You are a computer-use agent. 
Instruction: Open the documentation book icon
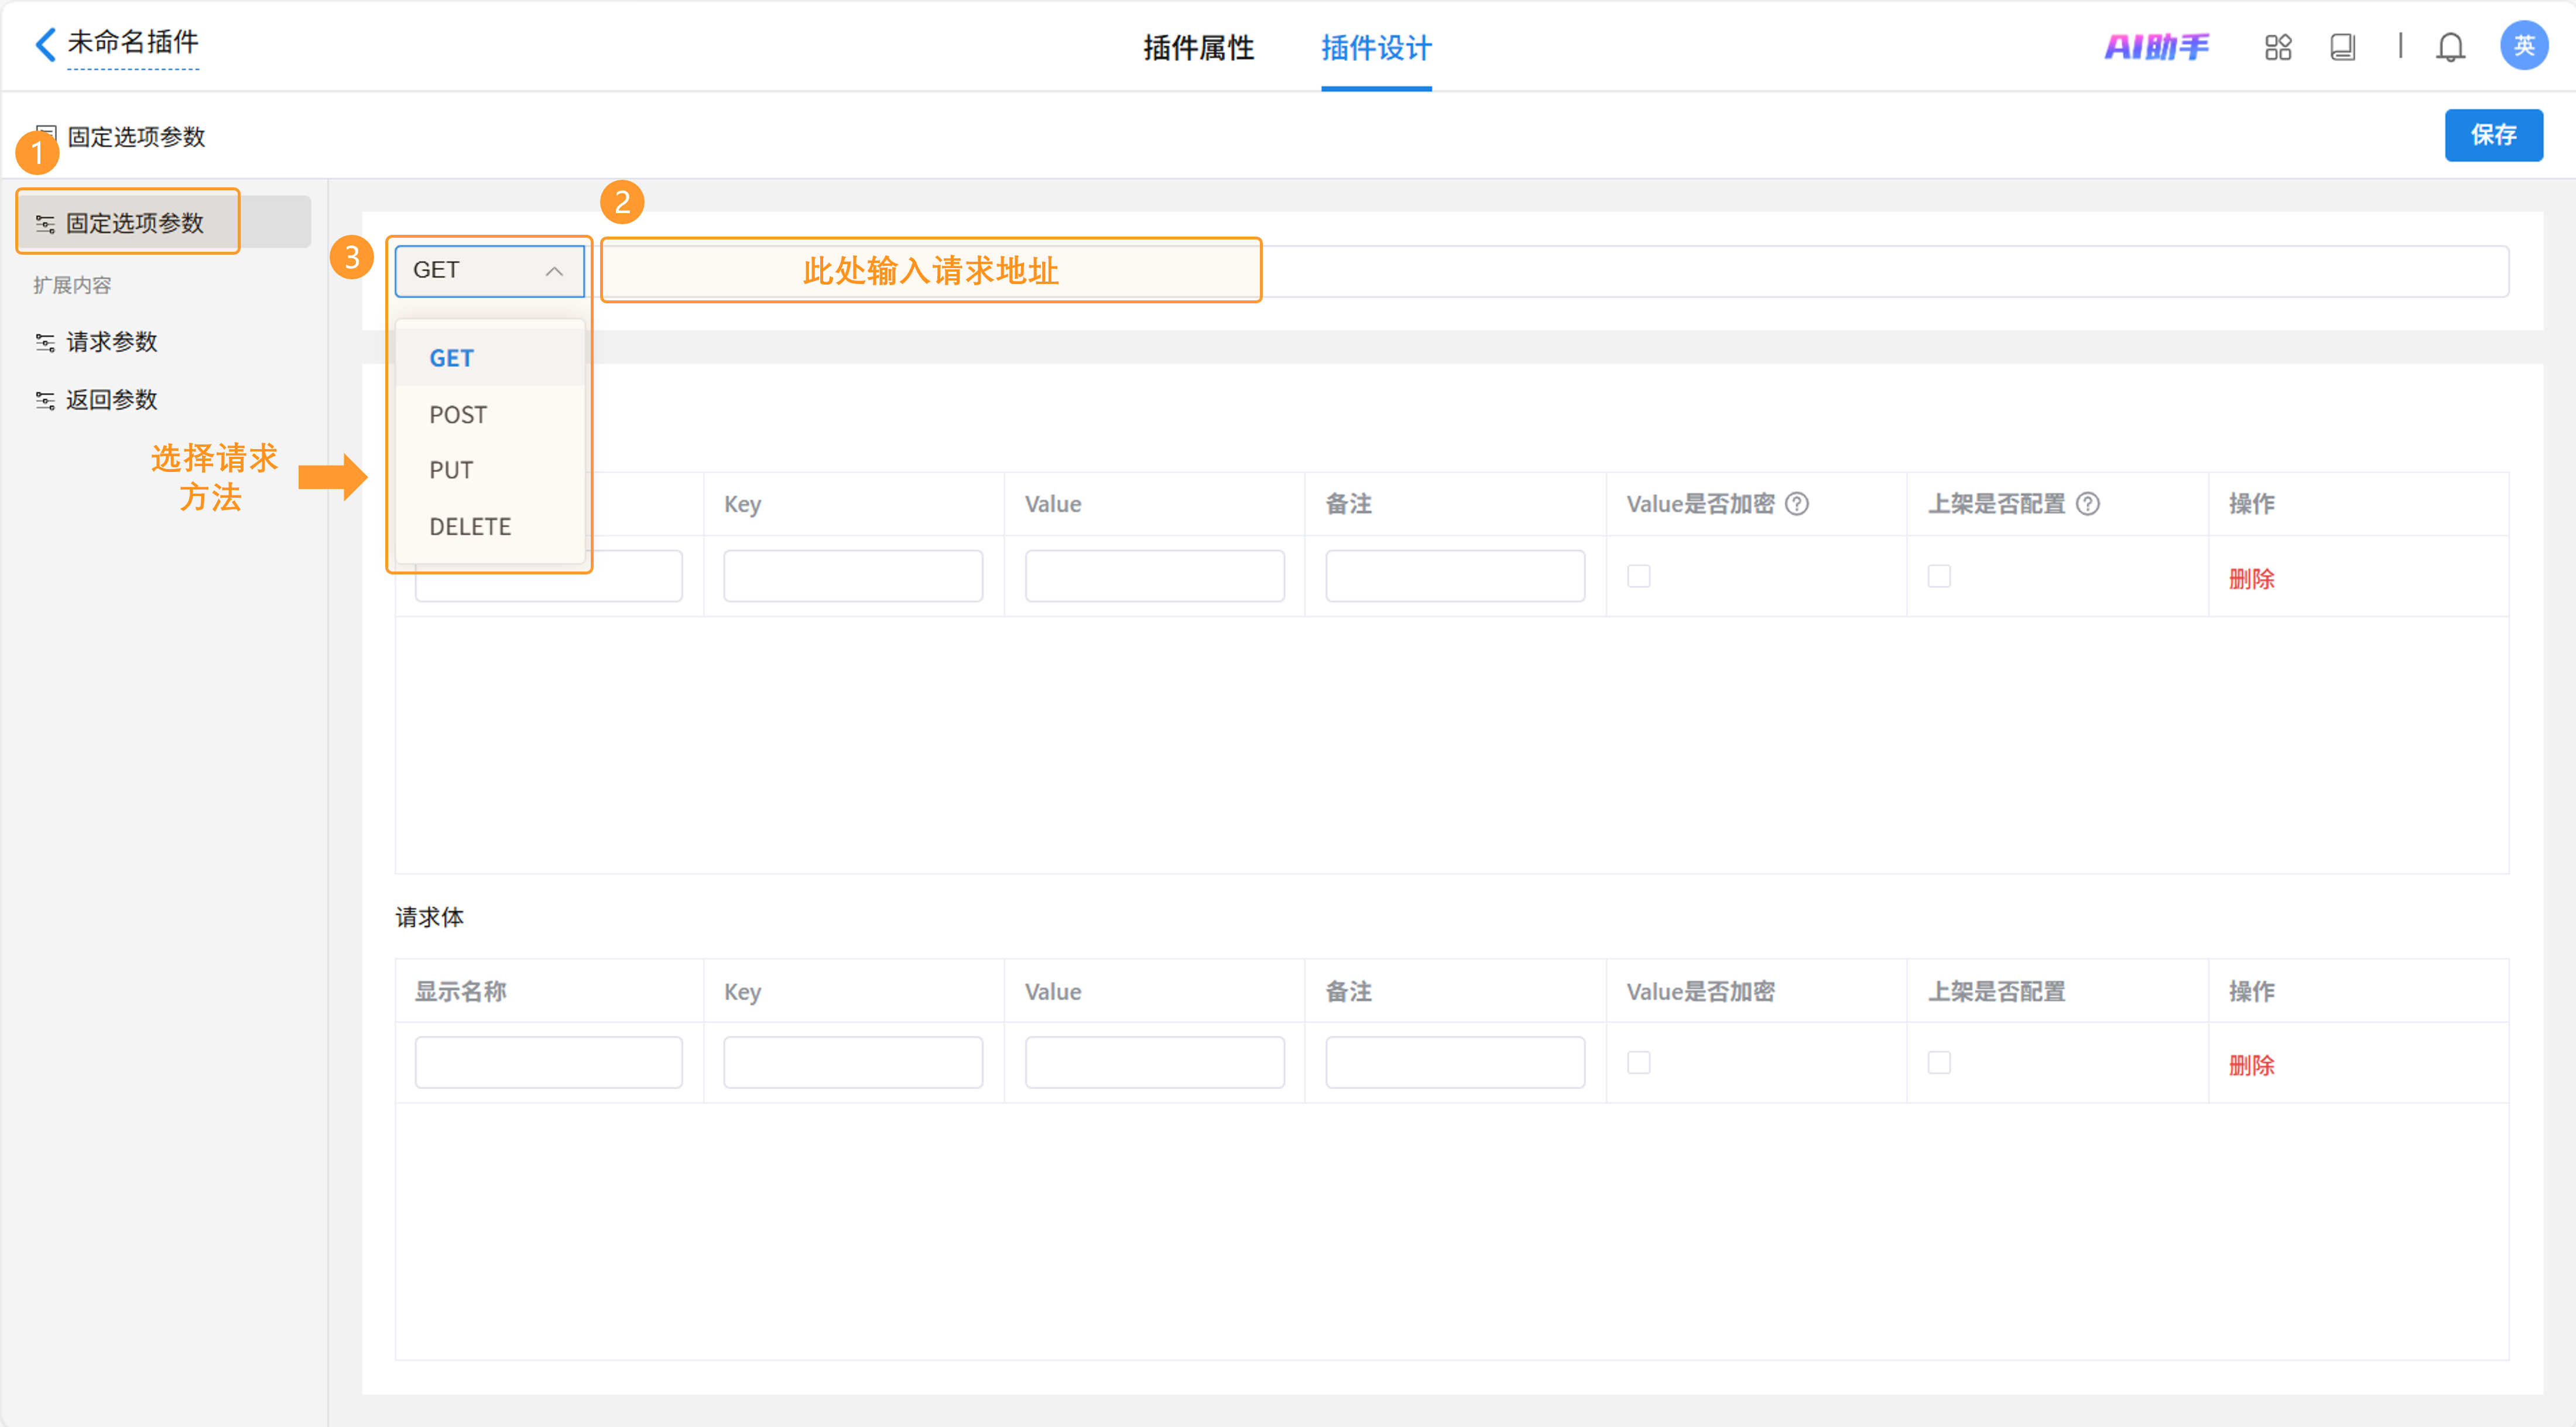click(2342, 47)
